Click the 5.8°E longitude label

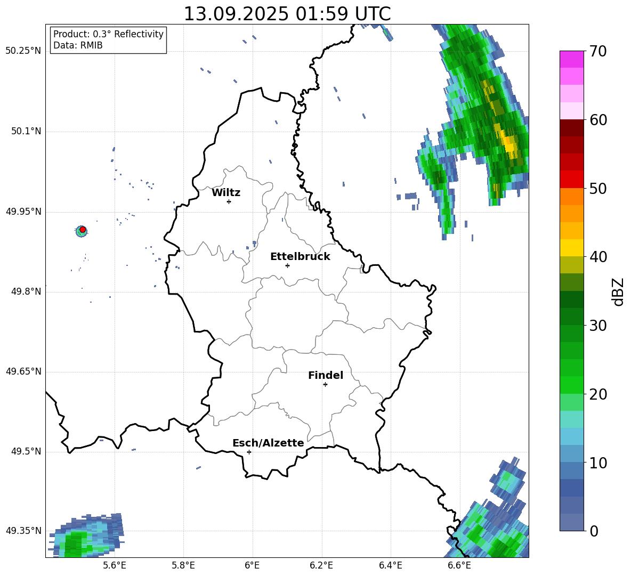(183, 566)
